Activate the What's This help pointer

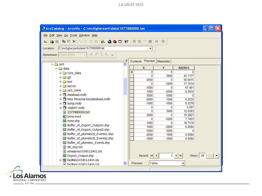click(x=126, y=41)
